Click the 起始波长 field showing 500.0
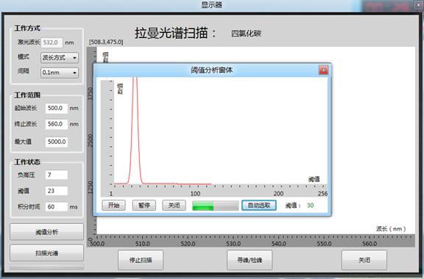 point(56,108)
